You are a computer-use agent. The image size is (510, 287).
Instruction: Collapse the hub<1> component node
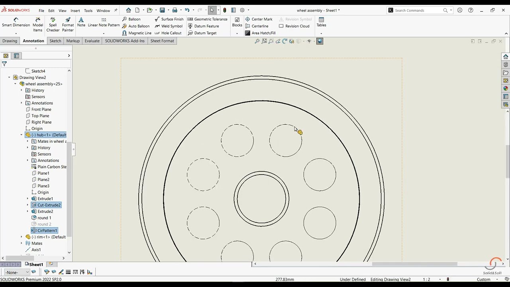pos(22,135)
